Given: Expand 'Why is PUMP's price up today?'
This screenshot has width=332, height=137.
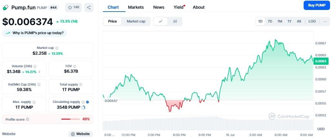Looking at the screenshot, I should [x=34, y=33].
